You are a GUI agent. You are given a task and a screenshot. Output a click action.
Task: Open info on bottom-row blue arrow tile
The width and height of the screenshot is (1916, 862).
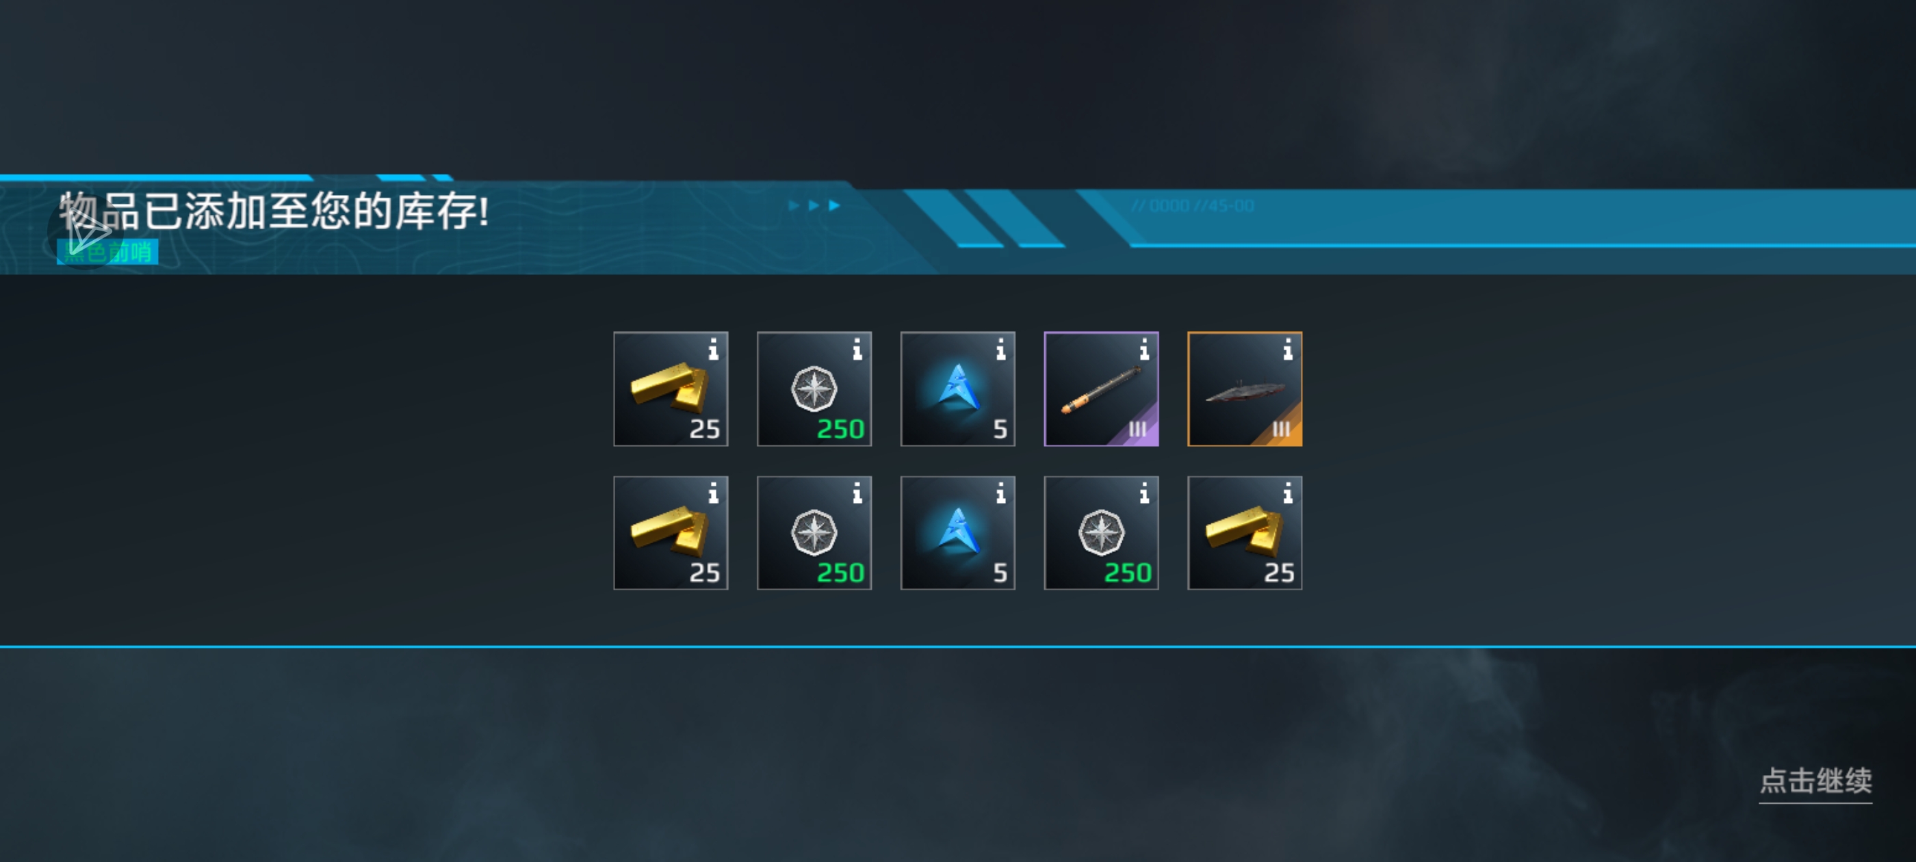point(1000,493)
